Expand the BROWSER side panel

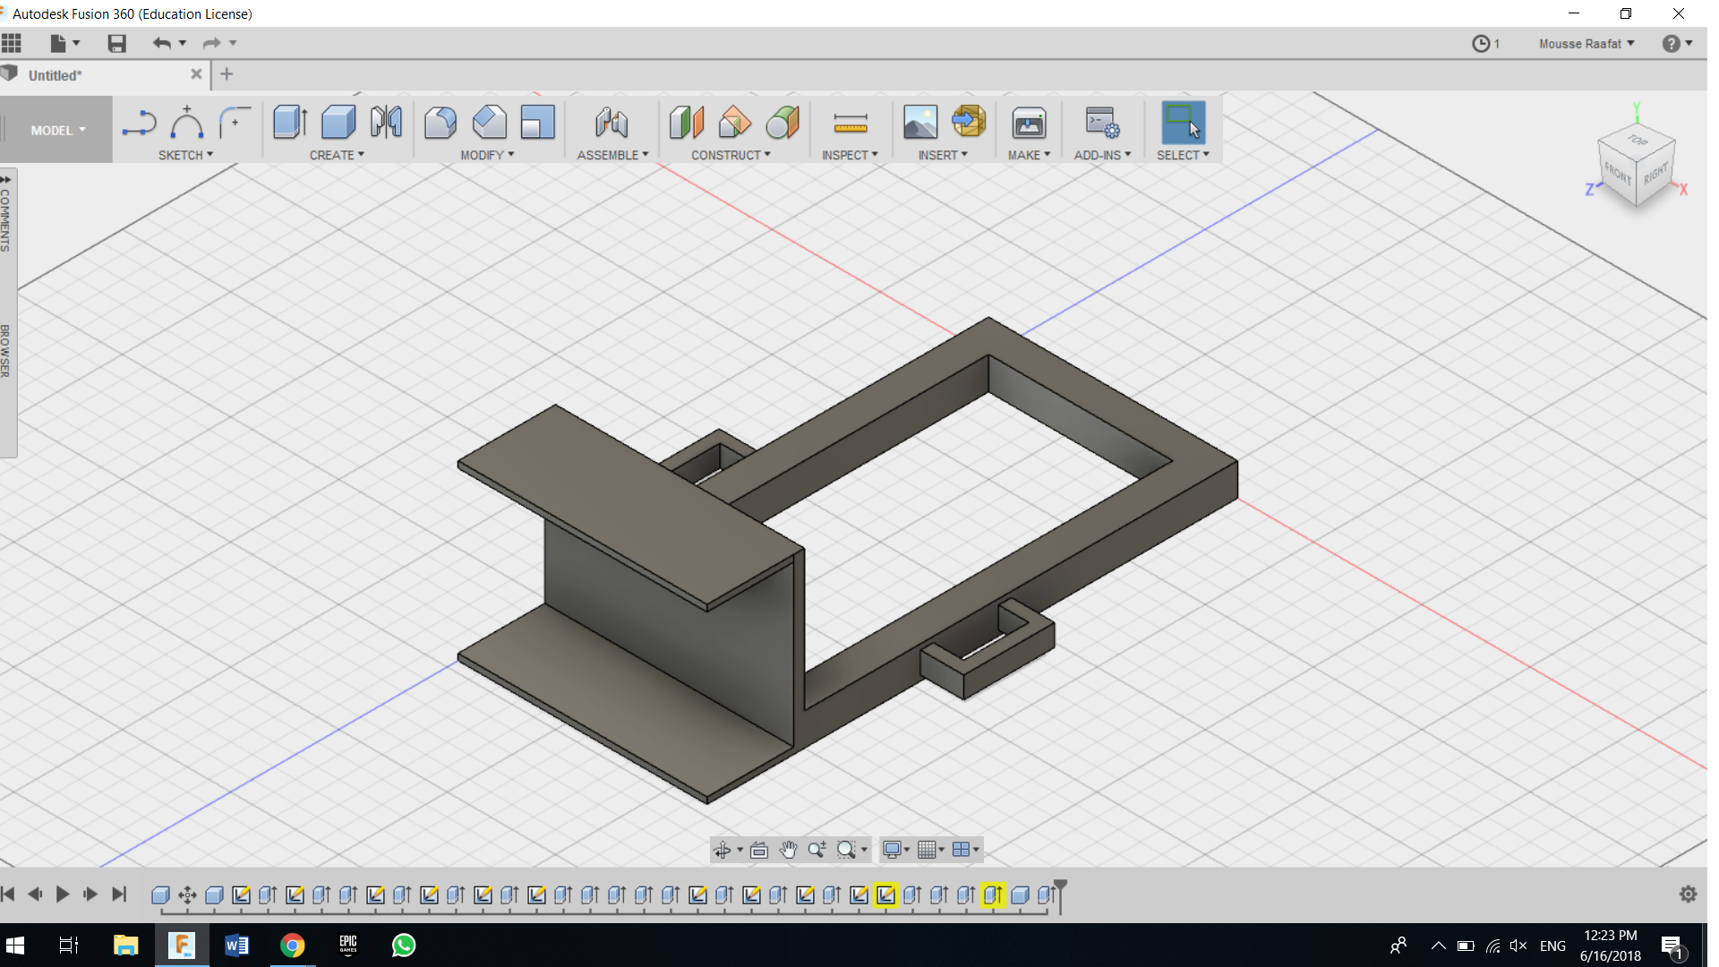click(x=6, y=351)
